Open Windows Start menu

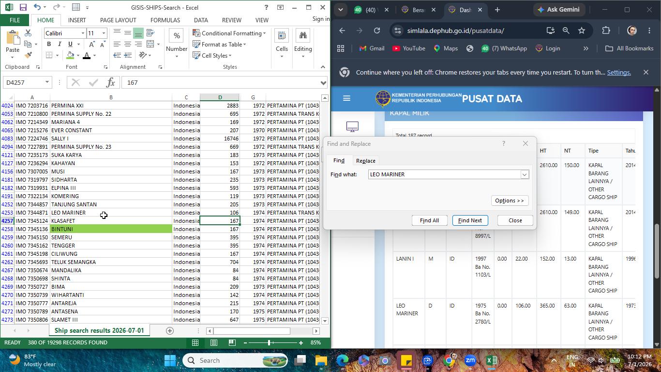pyautogui.click(x=170, y=360)
